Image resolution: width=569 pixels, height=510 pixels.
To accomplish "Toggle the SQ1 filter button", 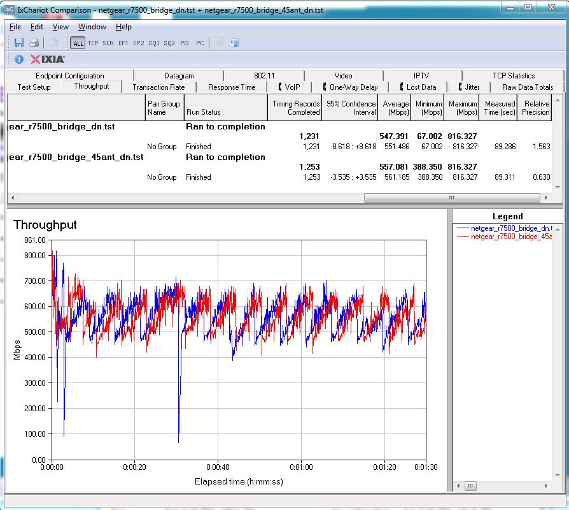I will tap(154, 43).
